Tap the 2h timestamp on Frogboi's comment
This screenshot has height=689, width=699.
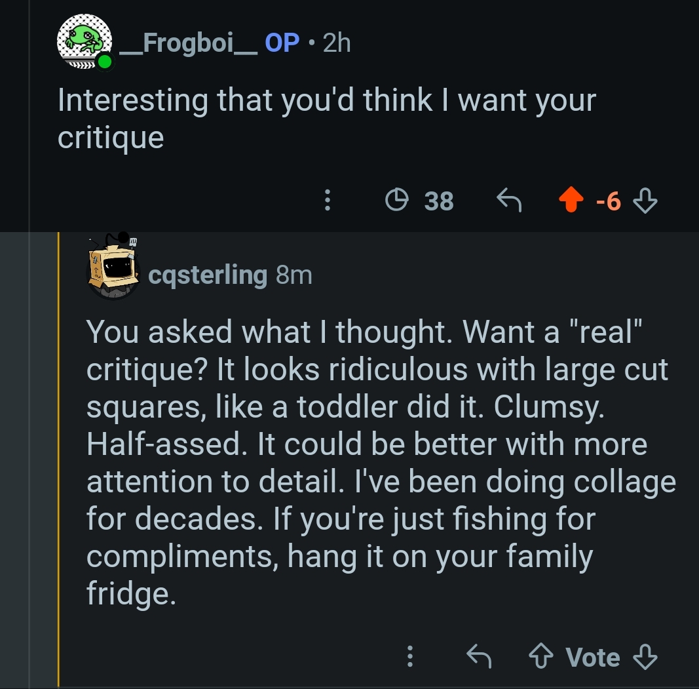pos(337,43)
